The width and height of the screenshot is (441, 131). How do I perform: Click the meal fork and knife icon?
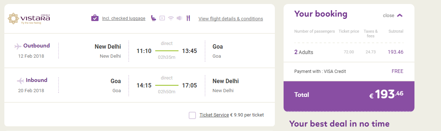pyautogui.click(x=188, y=18)
